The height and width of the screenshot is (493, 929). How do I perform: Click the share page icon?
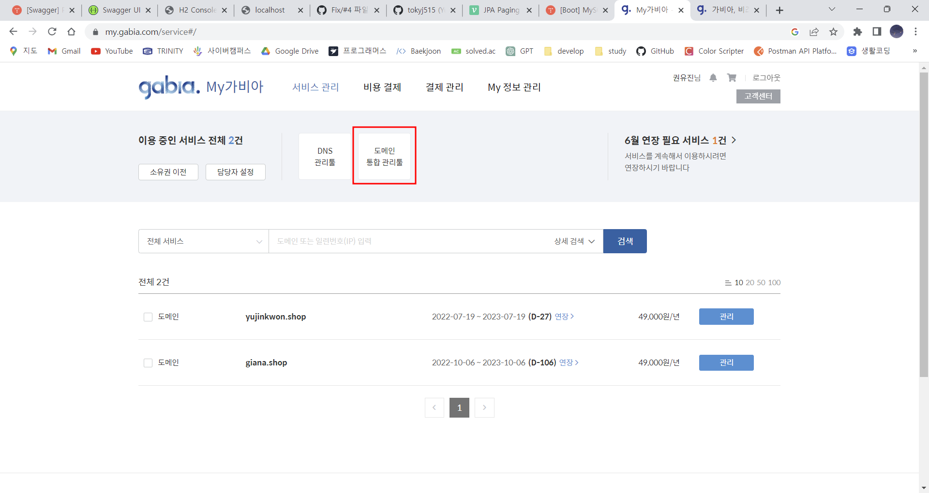(x=814, y=32)
